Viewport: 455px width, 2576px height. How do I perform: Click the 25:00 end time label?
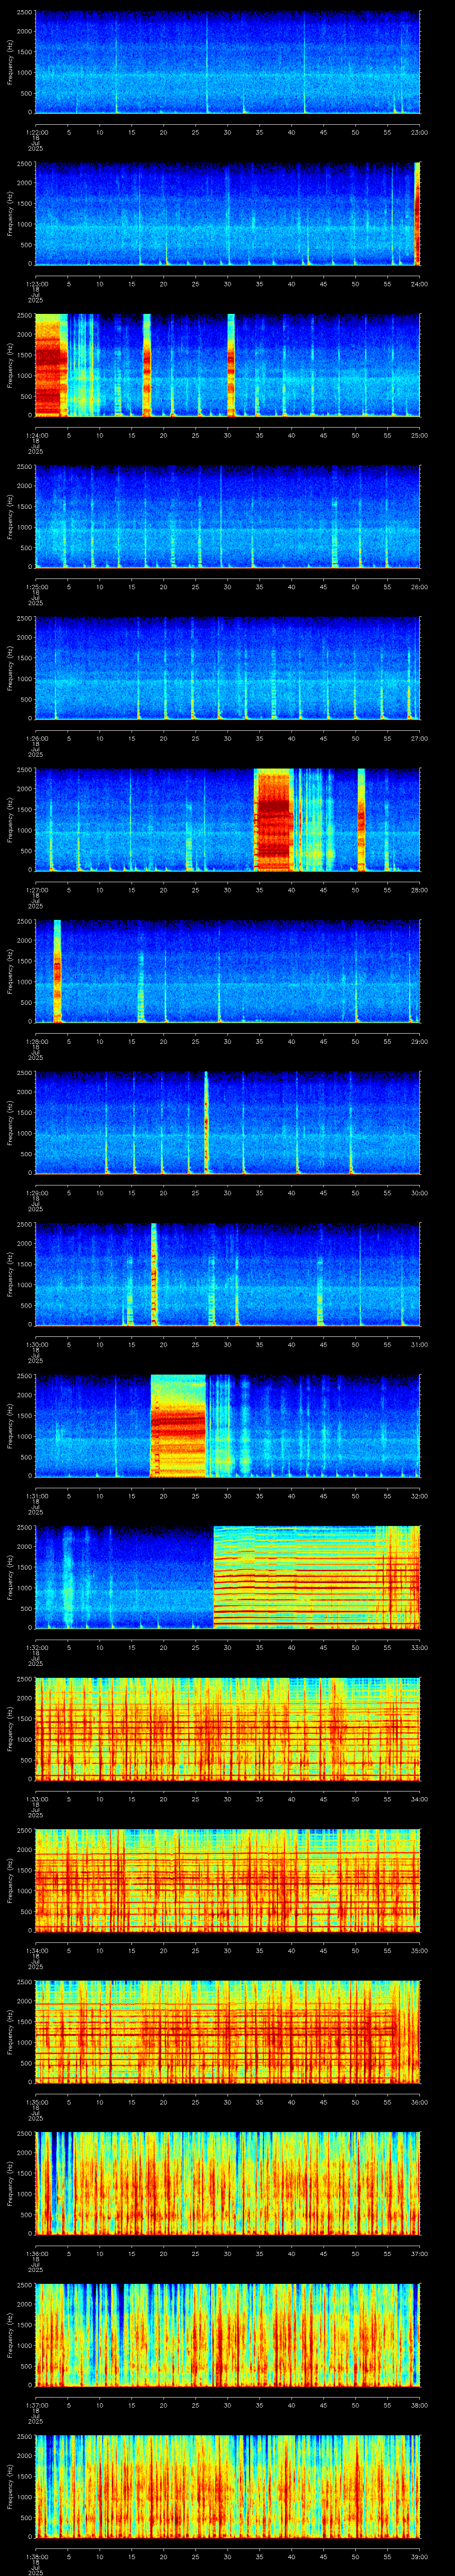[x=420, y=435]
